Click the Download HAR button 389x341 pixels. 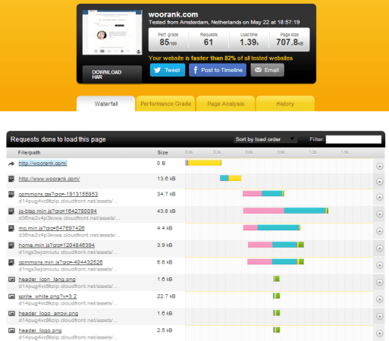pos(112,74)
